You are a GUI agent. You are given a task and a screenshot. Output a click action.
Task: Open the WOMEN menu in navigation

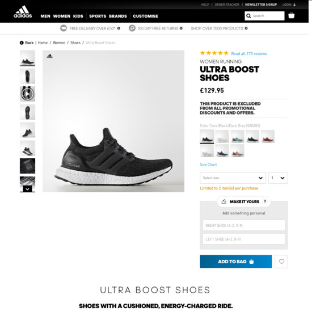(62, 16)
